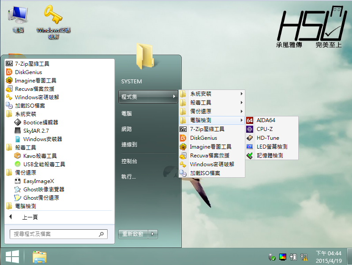Screen dimensions: 352x265
Task: Launch Ghost備份還原
Action: point(60,198)
